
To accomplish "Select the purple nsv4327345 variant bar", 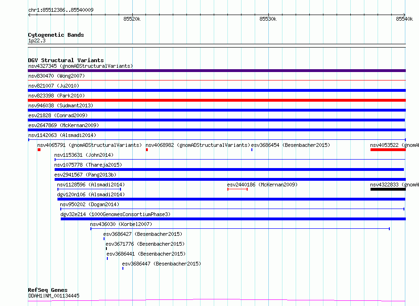I will click(x=217, y=71).
